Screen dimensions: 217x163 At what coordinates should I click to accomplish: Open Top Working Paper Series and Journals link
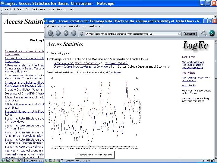(196, 79)
